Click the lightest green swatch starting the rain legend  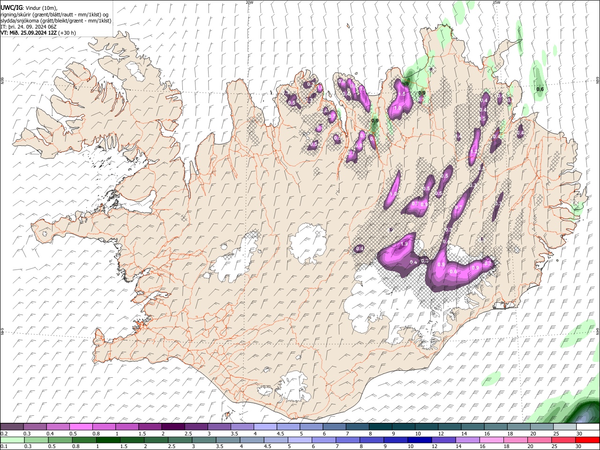12,440
